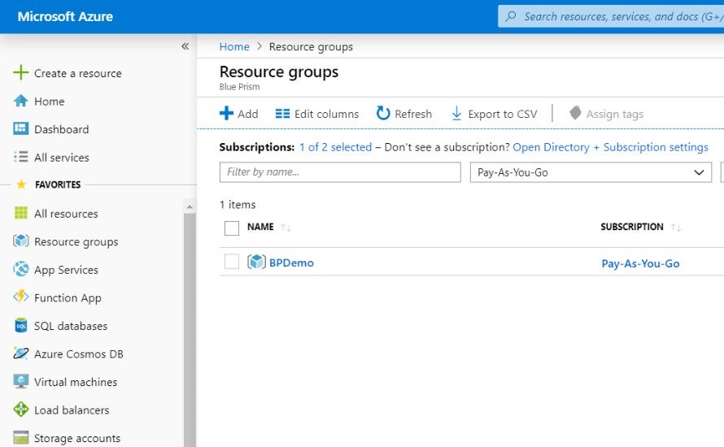Open the SQL databases icon

click(x=21, y=326)
